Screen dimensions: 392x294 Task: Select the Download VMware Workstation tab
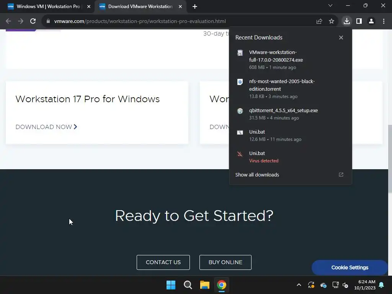click(x=140, y=7)
